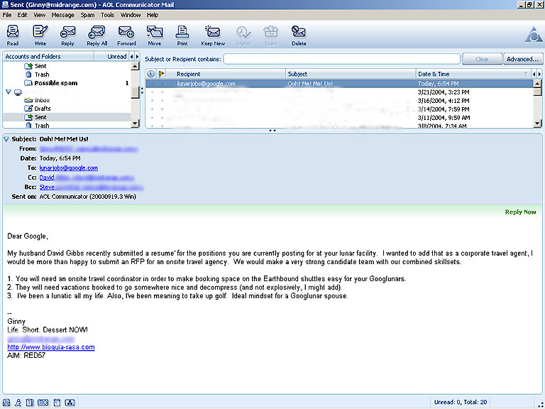This screenshot has width=545, height=409.
Task: Forward the selected message
Action: (126, 35)
